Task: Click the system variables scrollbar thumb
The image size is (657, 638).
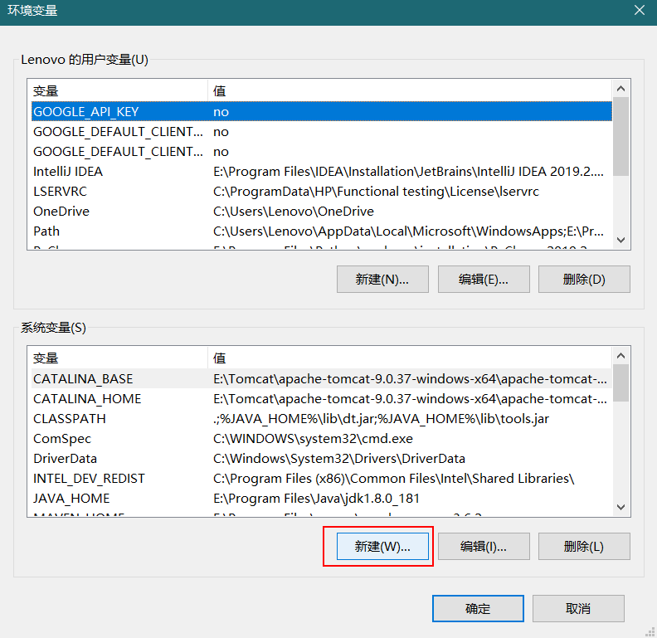Action: pos(621,383)
